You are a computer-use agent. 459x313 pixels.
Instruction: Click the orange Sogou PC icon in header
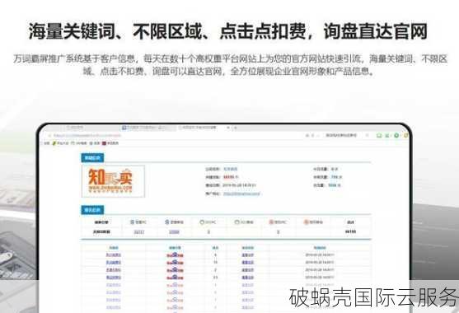[x=271, y=222]
